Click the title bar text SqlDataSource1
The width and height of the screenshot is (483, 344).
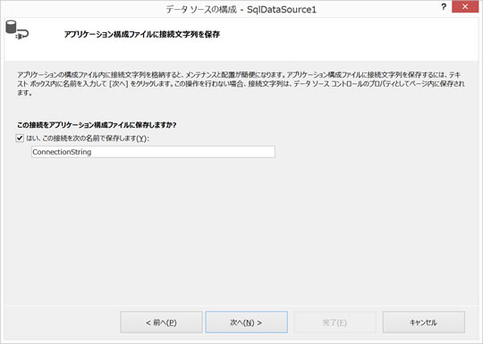[x=282, y=10]
